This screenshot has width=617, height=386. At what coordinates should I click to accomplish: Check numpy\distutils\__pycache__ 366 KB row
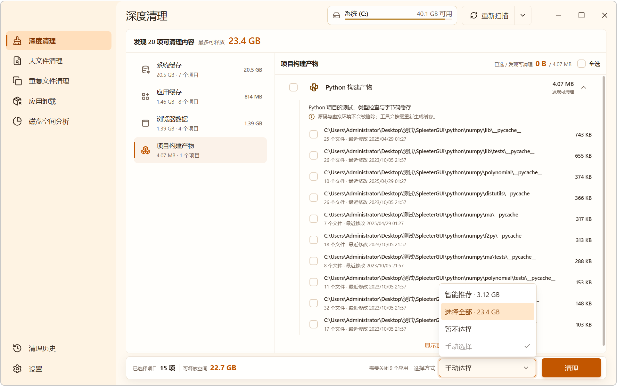(314, 198)
